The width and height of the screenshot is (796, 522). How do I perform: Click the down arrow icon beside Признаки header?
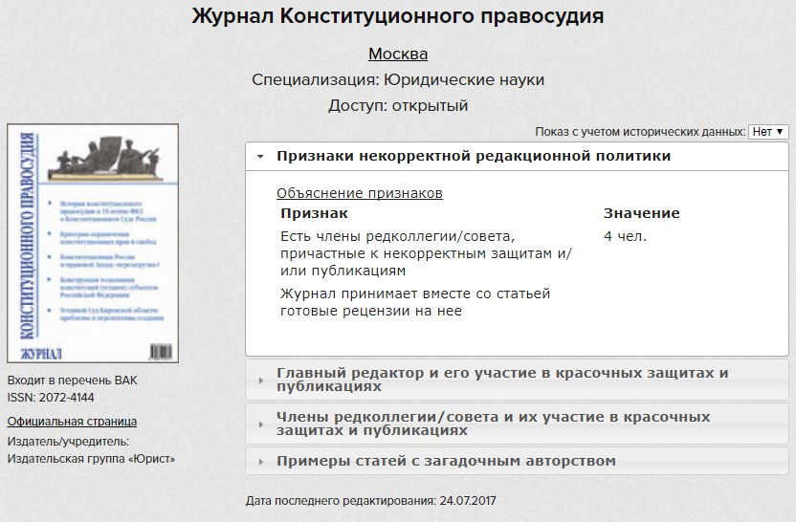(x=260, y=157)
